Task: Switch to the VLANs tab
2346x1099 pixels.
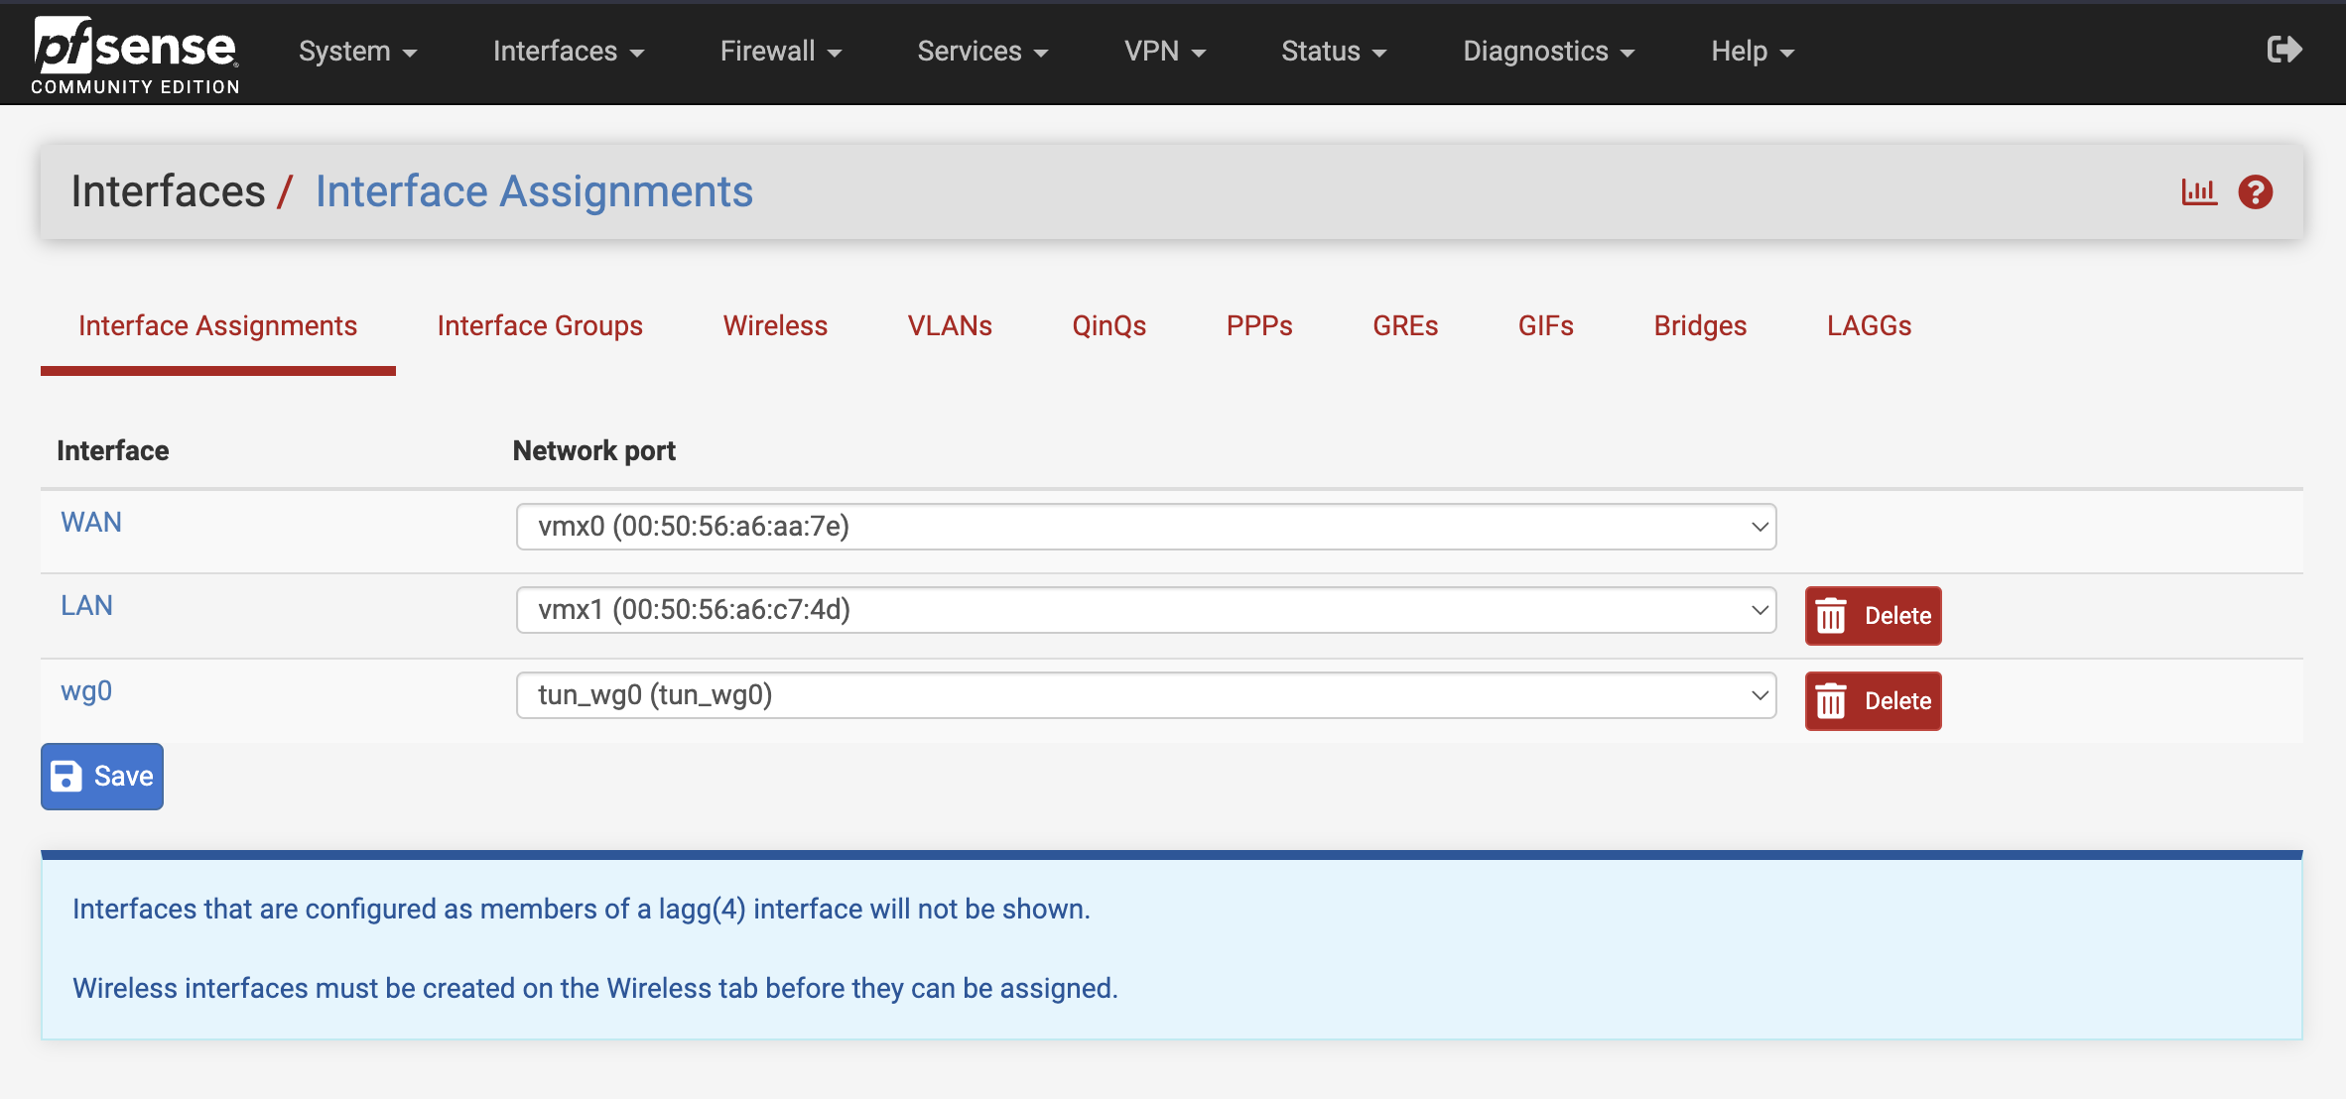Action: click(x=949, y=325)
